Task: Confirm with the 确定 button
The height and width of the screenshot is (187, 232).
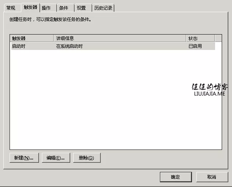Action: 175,177
